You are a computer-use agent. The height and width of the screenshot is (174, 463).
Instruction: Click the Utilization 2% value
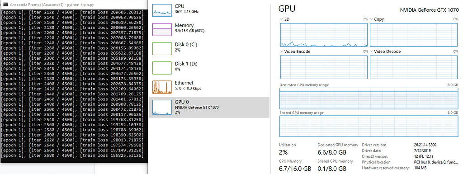pyautogui.click(x=283, y=152)
